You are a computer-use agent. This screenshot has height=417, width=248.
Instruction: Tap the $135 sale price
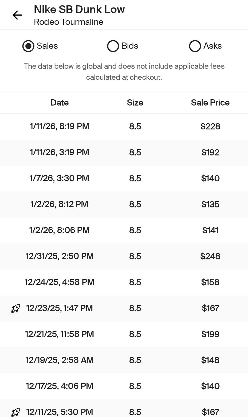[210, 204]
